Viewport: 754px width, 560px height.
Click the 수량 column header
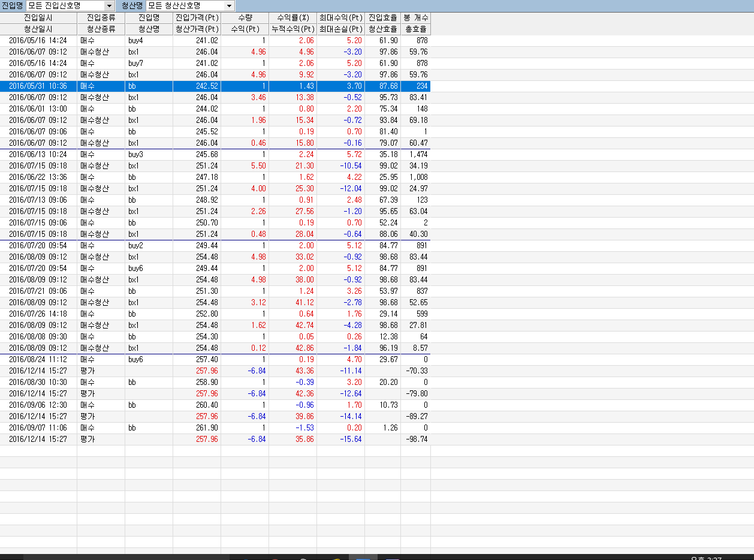tap(245, 18)
